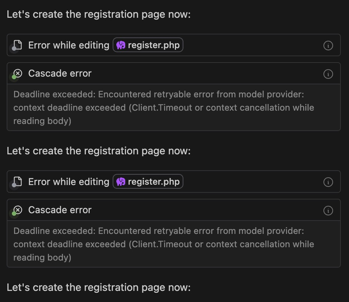Screen dimensions: 349x302
Task: Show info for the second 'Error while editing' row
Action: point(328,182)
